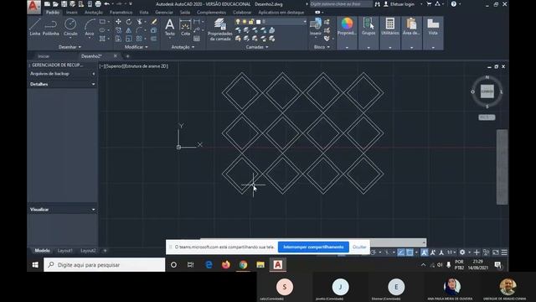Viewport: 536px width, 302px height.
Task: Open Propriedades da camada (layer properties)
Action: (x=219, y=29)
